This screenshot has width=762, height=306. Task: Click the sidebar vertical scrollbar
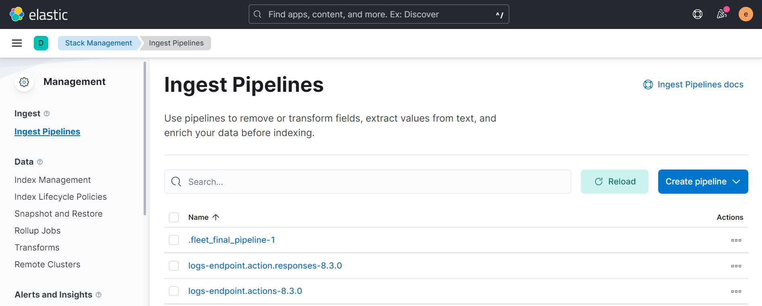145,138
